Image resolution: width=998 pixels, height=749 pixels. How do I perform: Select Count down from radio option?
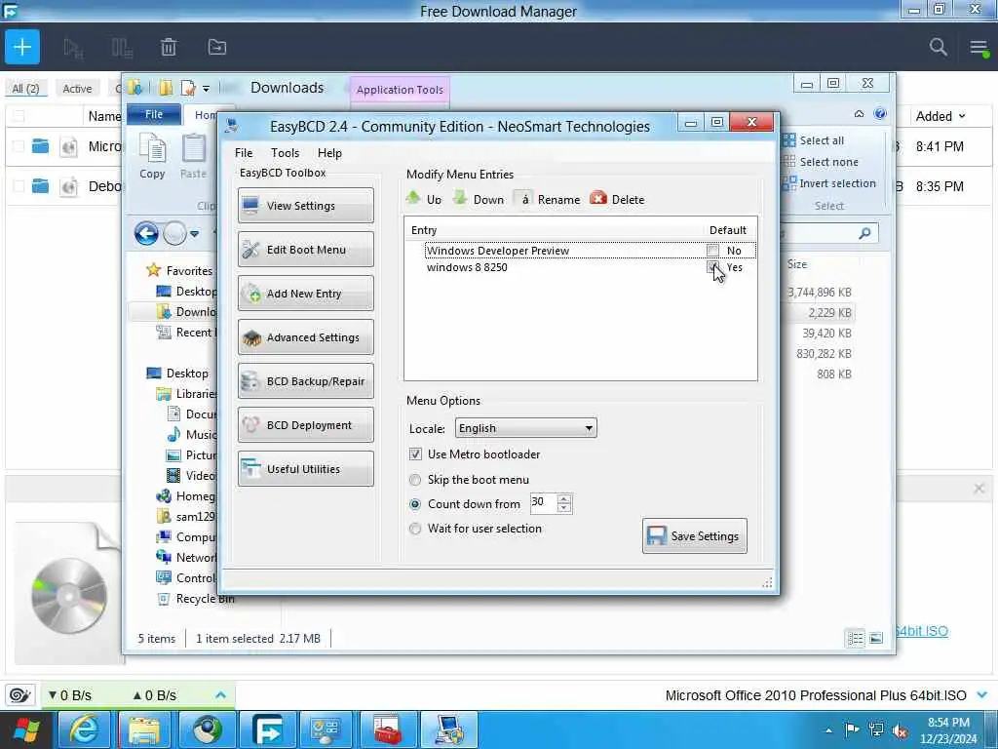415,504
